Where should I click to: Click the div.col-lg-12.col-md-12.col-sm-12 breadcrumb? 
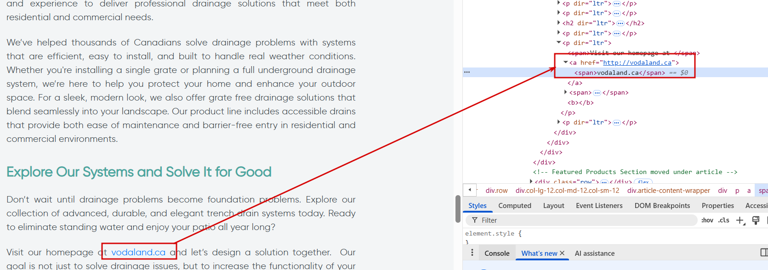tap(567, 191)
